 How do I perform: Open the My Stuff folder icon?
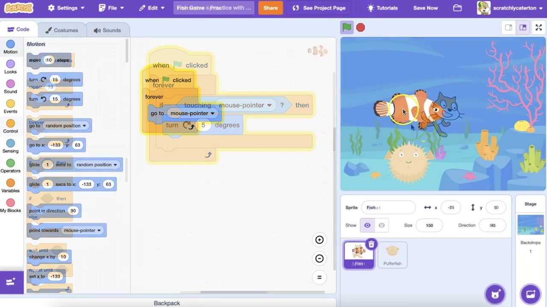click(x=457, y=8)
